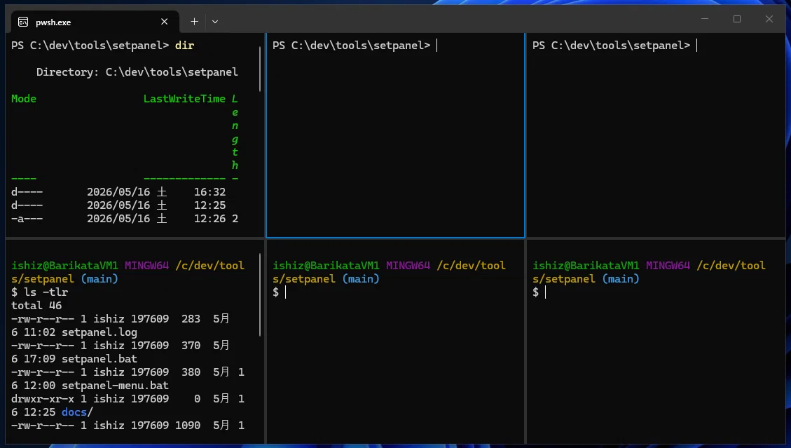Click 'drwxr-xr-x' permissions text
This screenshot has width=791, height=448.
click(42, 399)
